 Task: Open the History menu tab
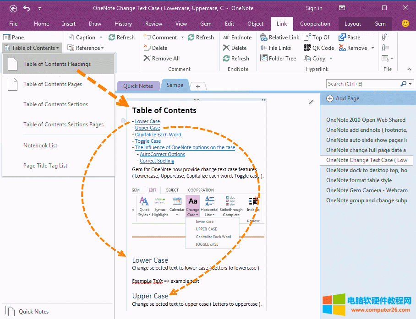pyautogui.click(x=123, y=24)
